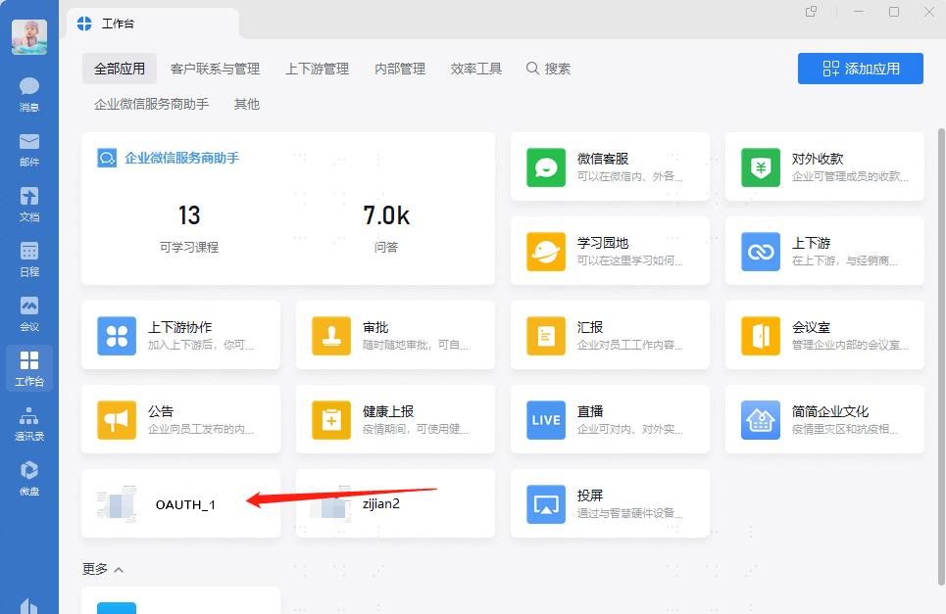Open the 直播 LIVE app icon
This screenshot has width=946, height=614.
coord(545,420)
